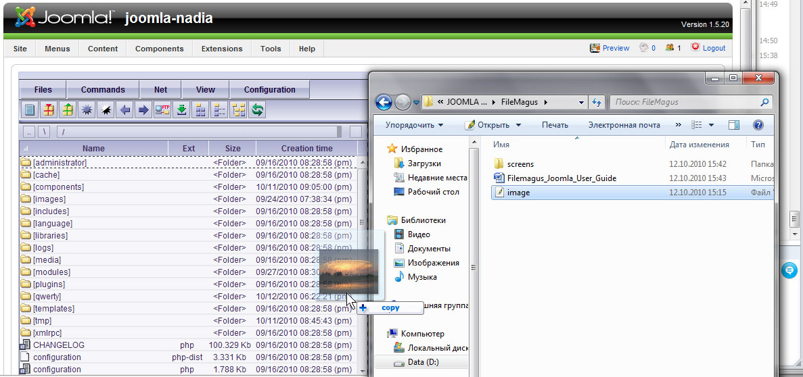Screen dimensions: 803x377
Task: Open the Help menu in Joomla
Action: tap(306, 49)
